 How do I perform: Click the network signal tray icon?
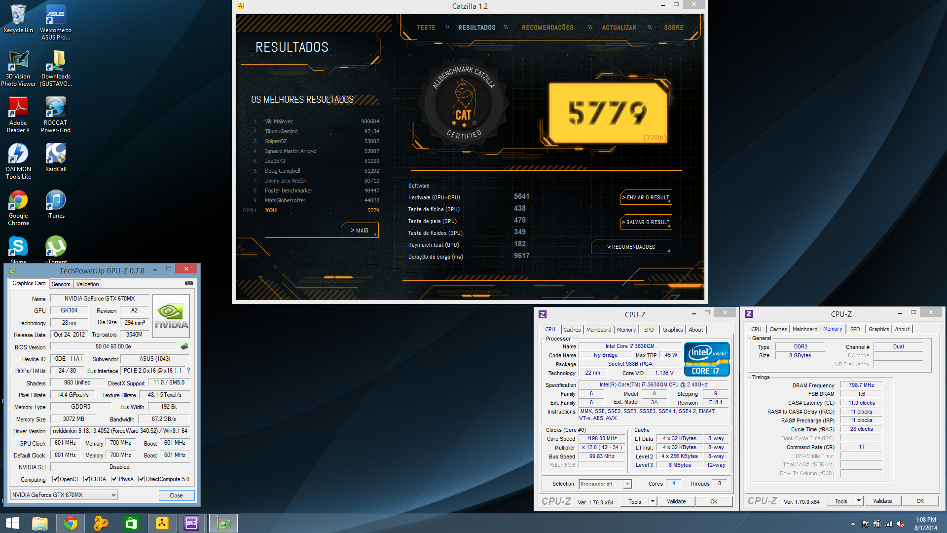pyautogui.click(x=889, y=524)
